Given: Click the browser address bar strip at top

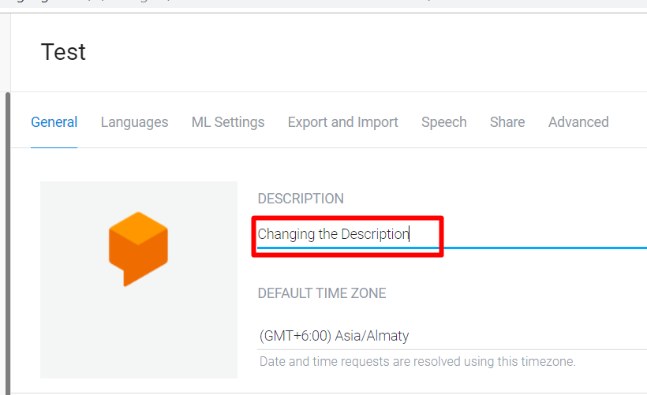Looking at the screenshot, I should [323, 3].
